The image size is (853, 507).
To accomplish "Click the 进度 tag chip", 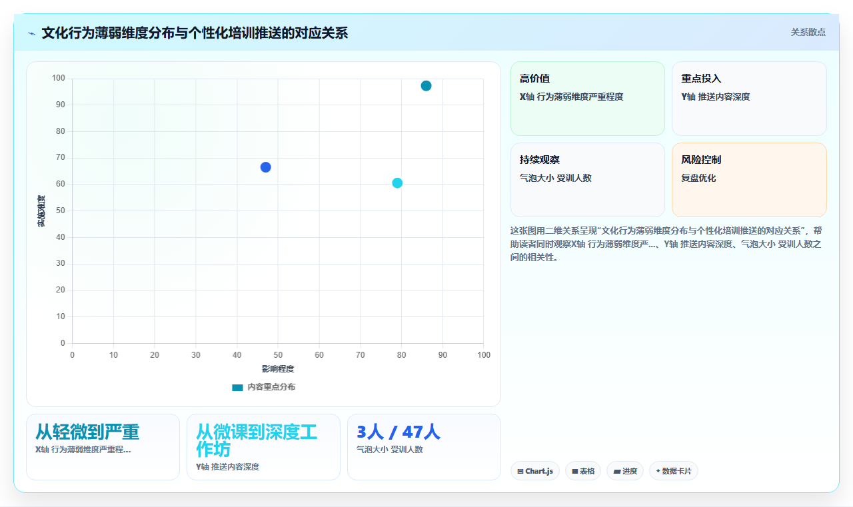I will coord(625,471).
